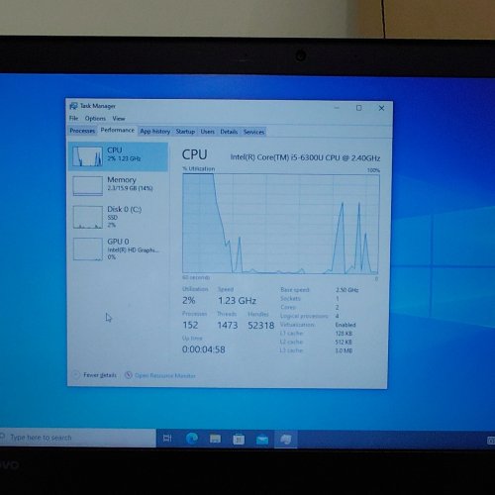495x495 pixels.
Task: Select the CPU performance graph thumbnail
Action: click(x=87, y=156)
